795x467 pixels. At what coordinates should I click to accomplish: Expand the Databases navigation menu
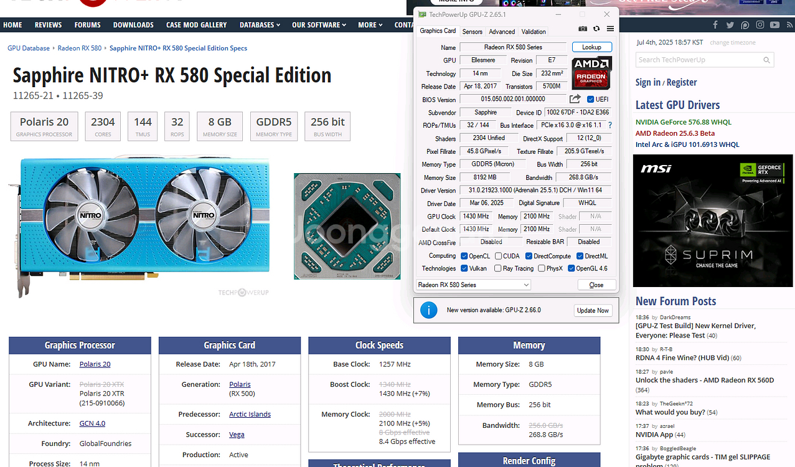[x=260, y=25]
